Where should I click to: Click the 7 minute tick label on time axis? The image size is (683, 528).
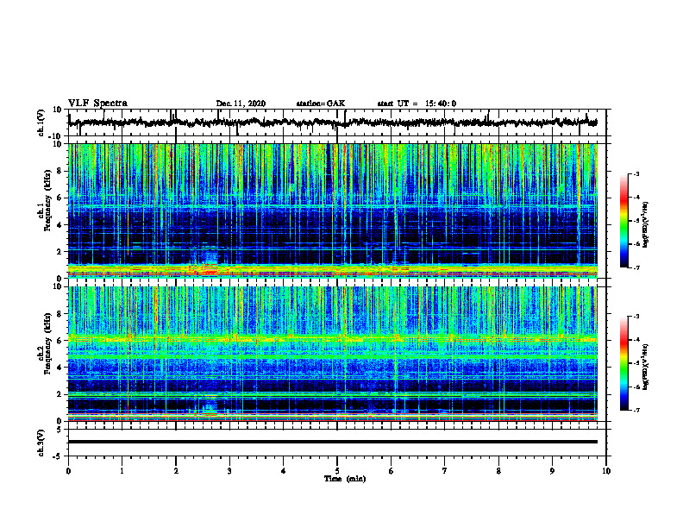(445, 471)
